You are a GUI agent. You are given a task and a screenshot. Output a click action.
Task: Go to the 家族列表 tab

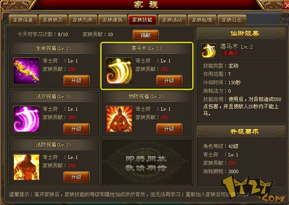[82, 20]
